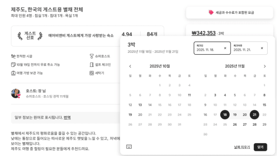Open keyboard shortcuts icon in calendar
Viewport: 277px width, 156px height.
coord(129,147)
